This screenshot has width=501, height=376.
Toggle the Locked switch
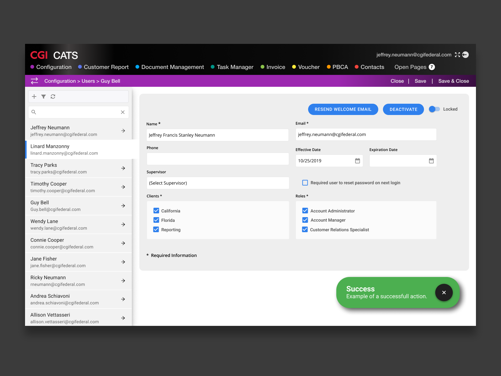(x=434, y=109)
